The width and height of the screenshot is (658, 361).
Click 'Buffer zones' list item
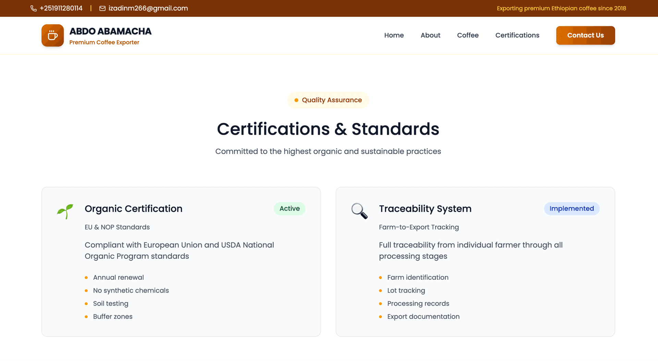[x=113, y=316]
